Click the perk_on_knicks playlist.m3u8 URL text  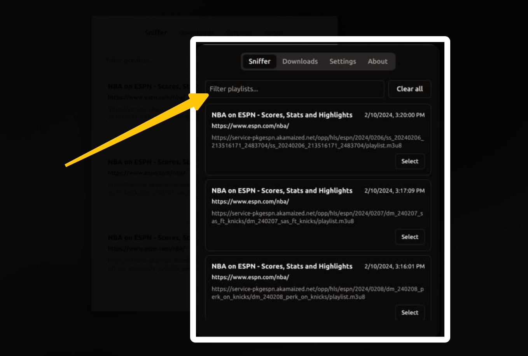pyautogui.click(x=318, y=293)
